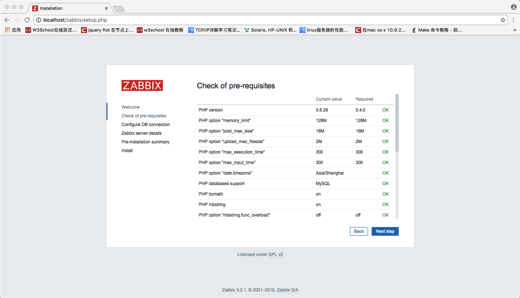Click the site info icon in address bar

(39, 20)
